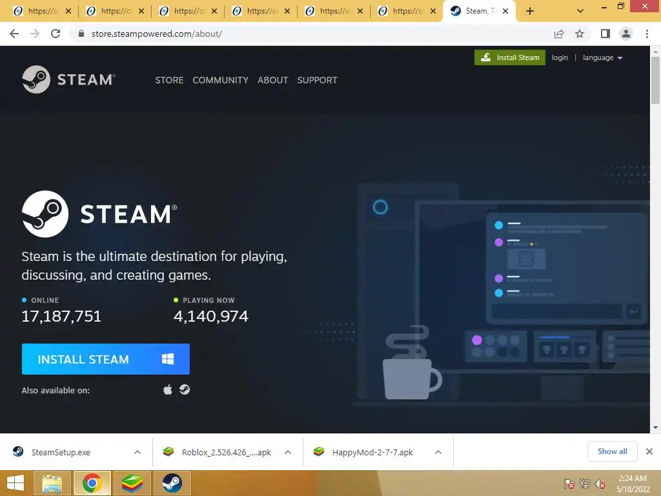The height and width of the screenshot is (496, 661).
Task: Click the green Install Steam header button
Action: 510,57
